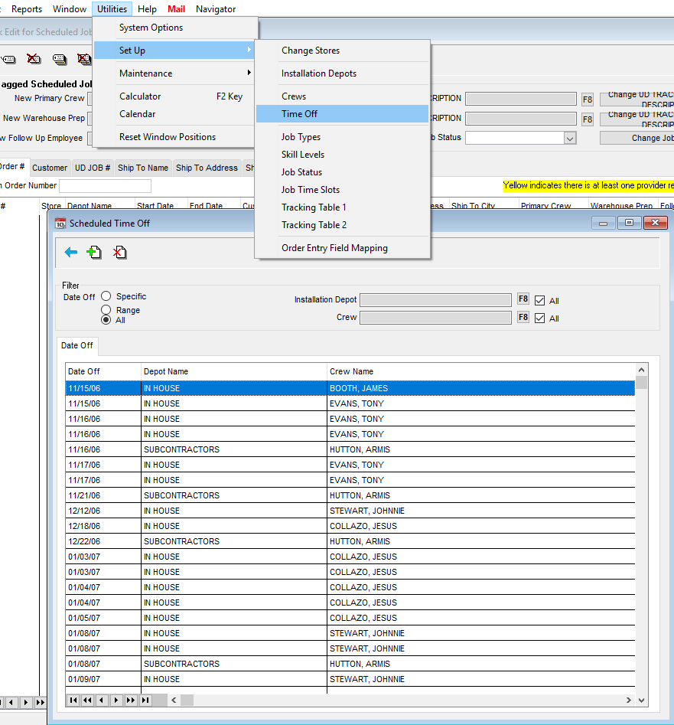This screenshot has width=674, height=725.
Task: Open the Job Status dropdown
Action: [x=569, y=137]
